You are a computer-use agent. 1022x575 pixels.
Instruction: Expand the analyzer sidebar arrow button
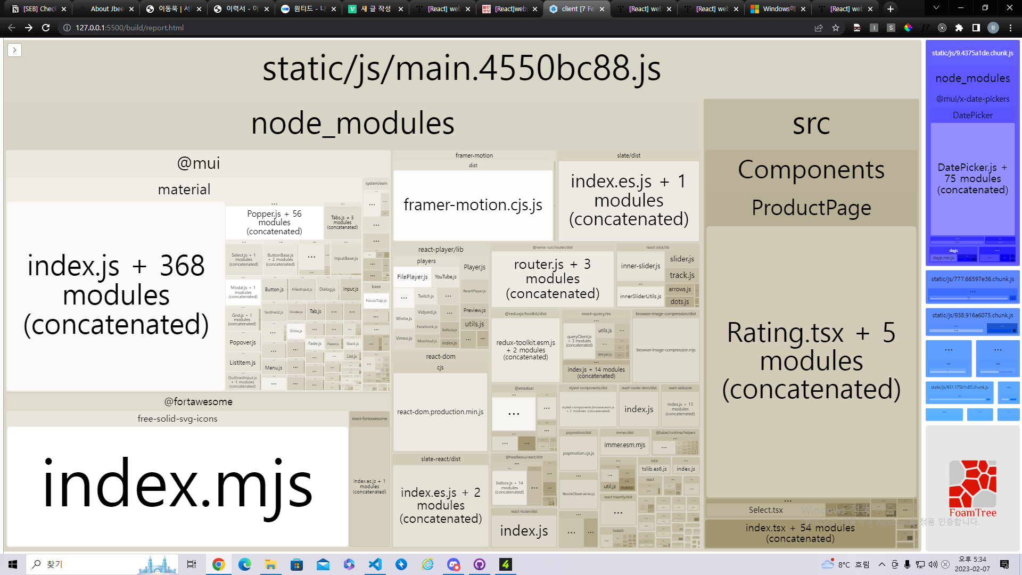(x=14, y=50)
